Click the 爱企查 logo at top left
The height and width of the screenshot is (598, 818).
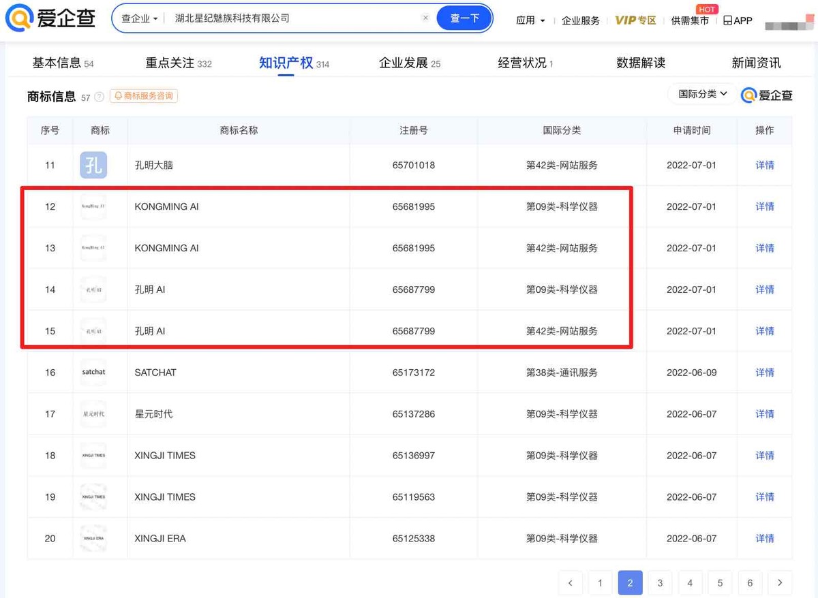click(x=50, y=18)
